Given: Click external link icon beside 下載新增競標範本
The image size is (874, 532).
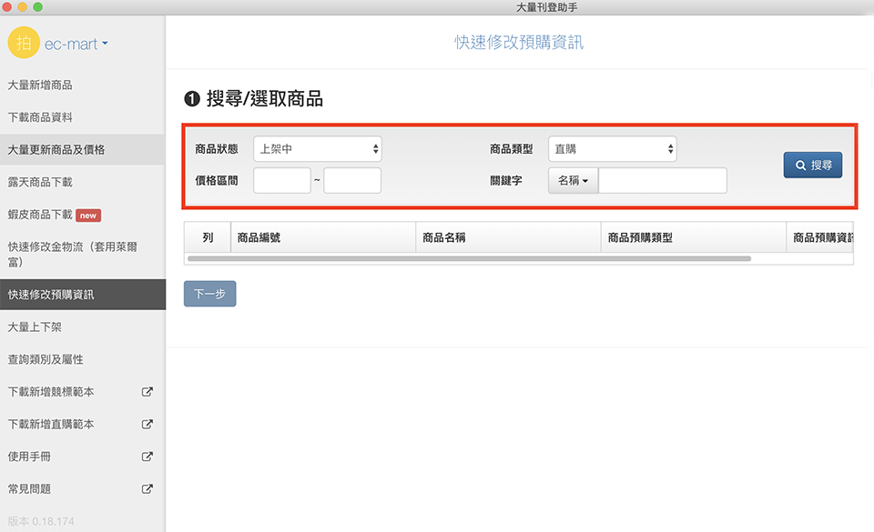Looking at the screenshot, I should coord(147,392).
